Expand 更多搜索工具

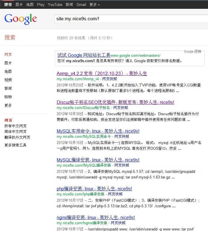pyautogui.click(x=15, y=145)
